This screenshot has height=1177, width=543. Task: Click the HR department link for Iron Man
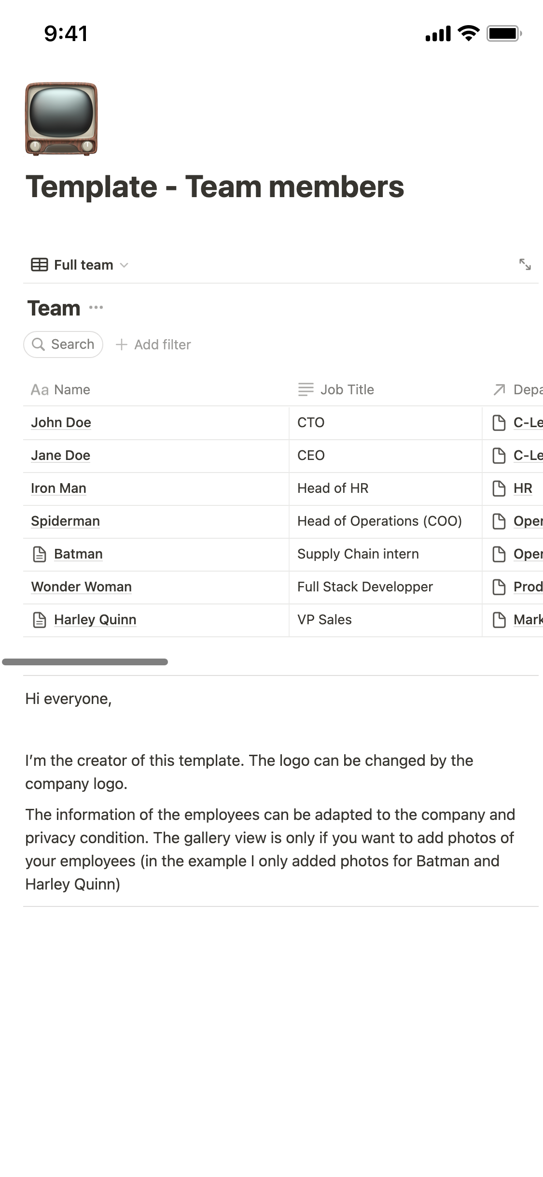click(x=523, y=488)
